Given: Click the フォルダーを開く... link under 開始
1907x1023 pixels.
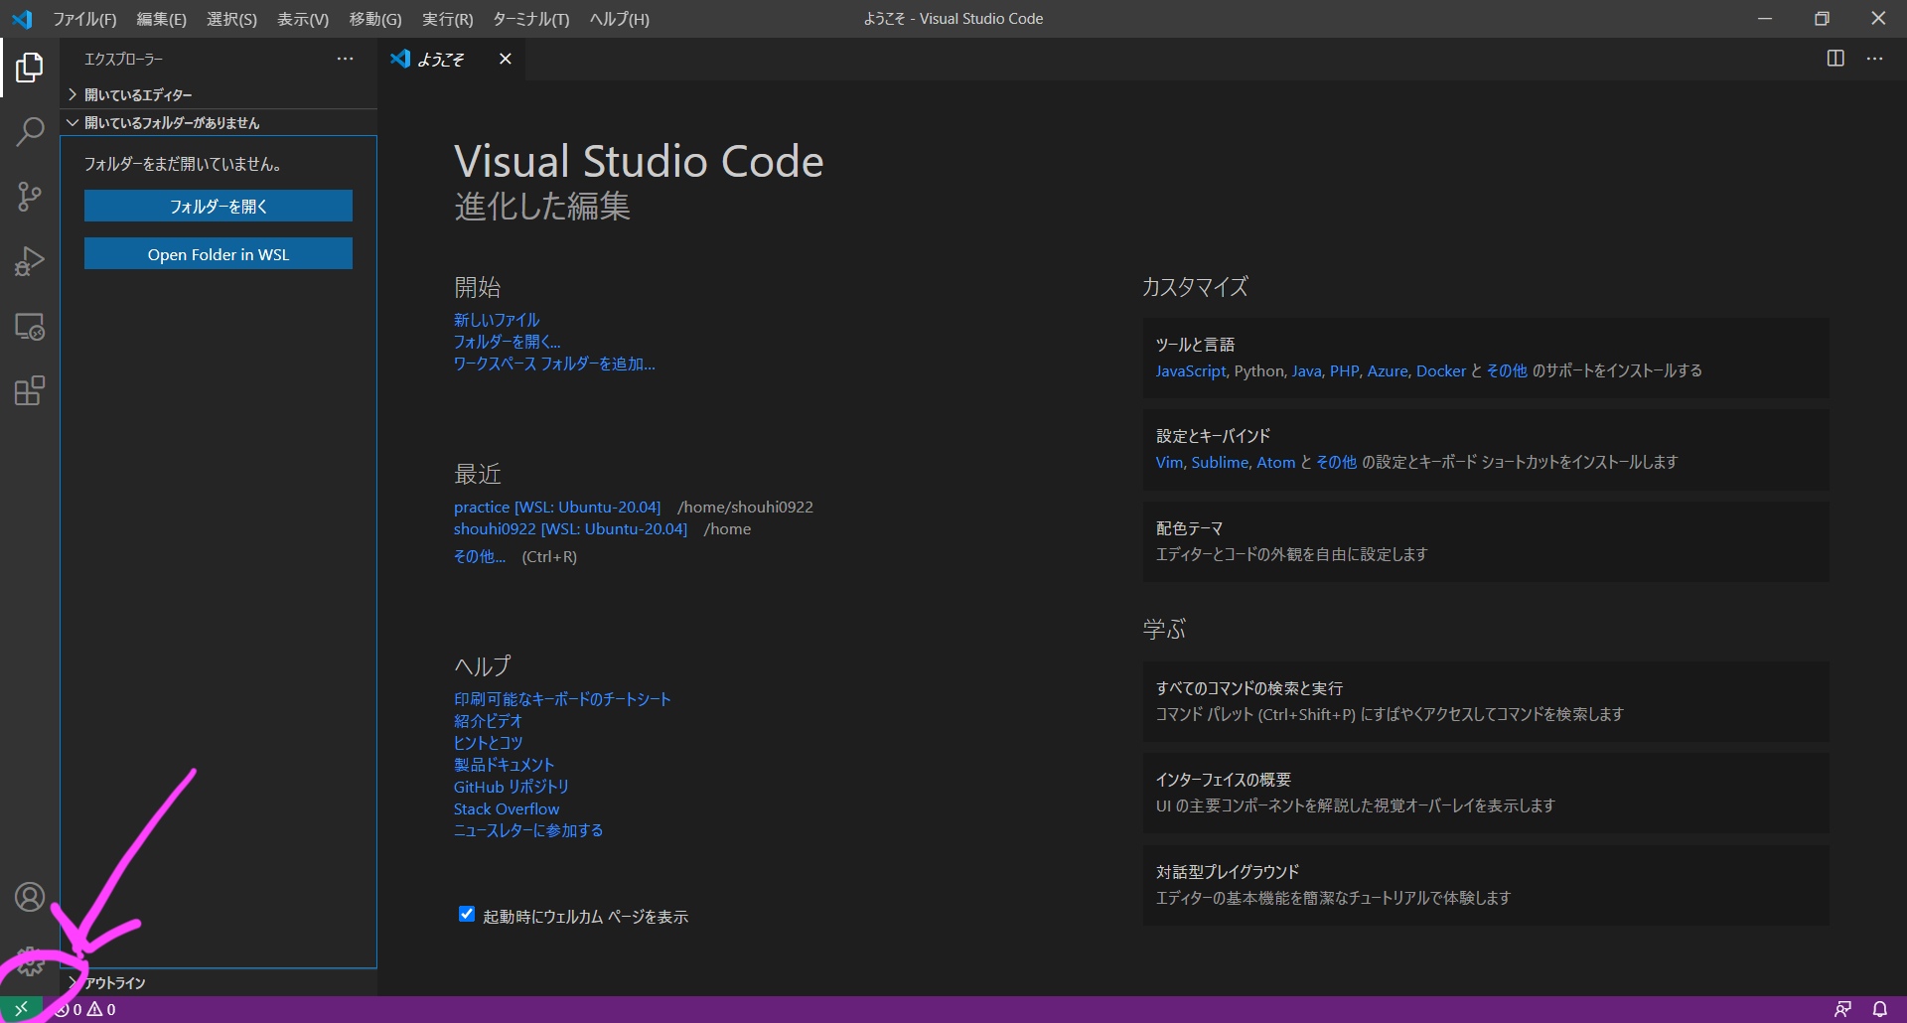Looking at the screenshot, I should [508, 342].
